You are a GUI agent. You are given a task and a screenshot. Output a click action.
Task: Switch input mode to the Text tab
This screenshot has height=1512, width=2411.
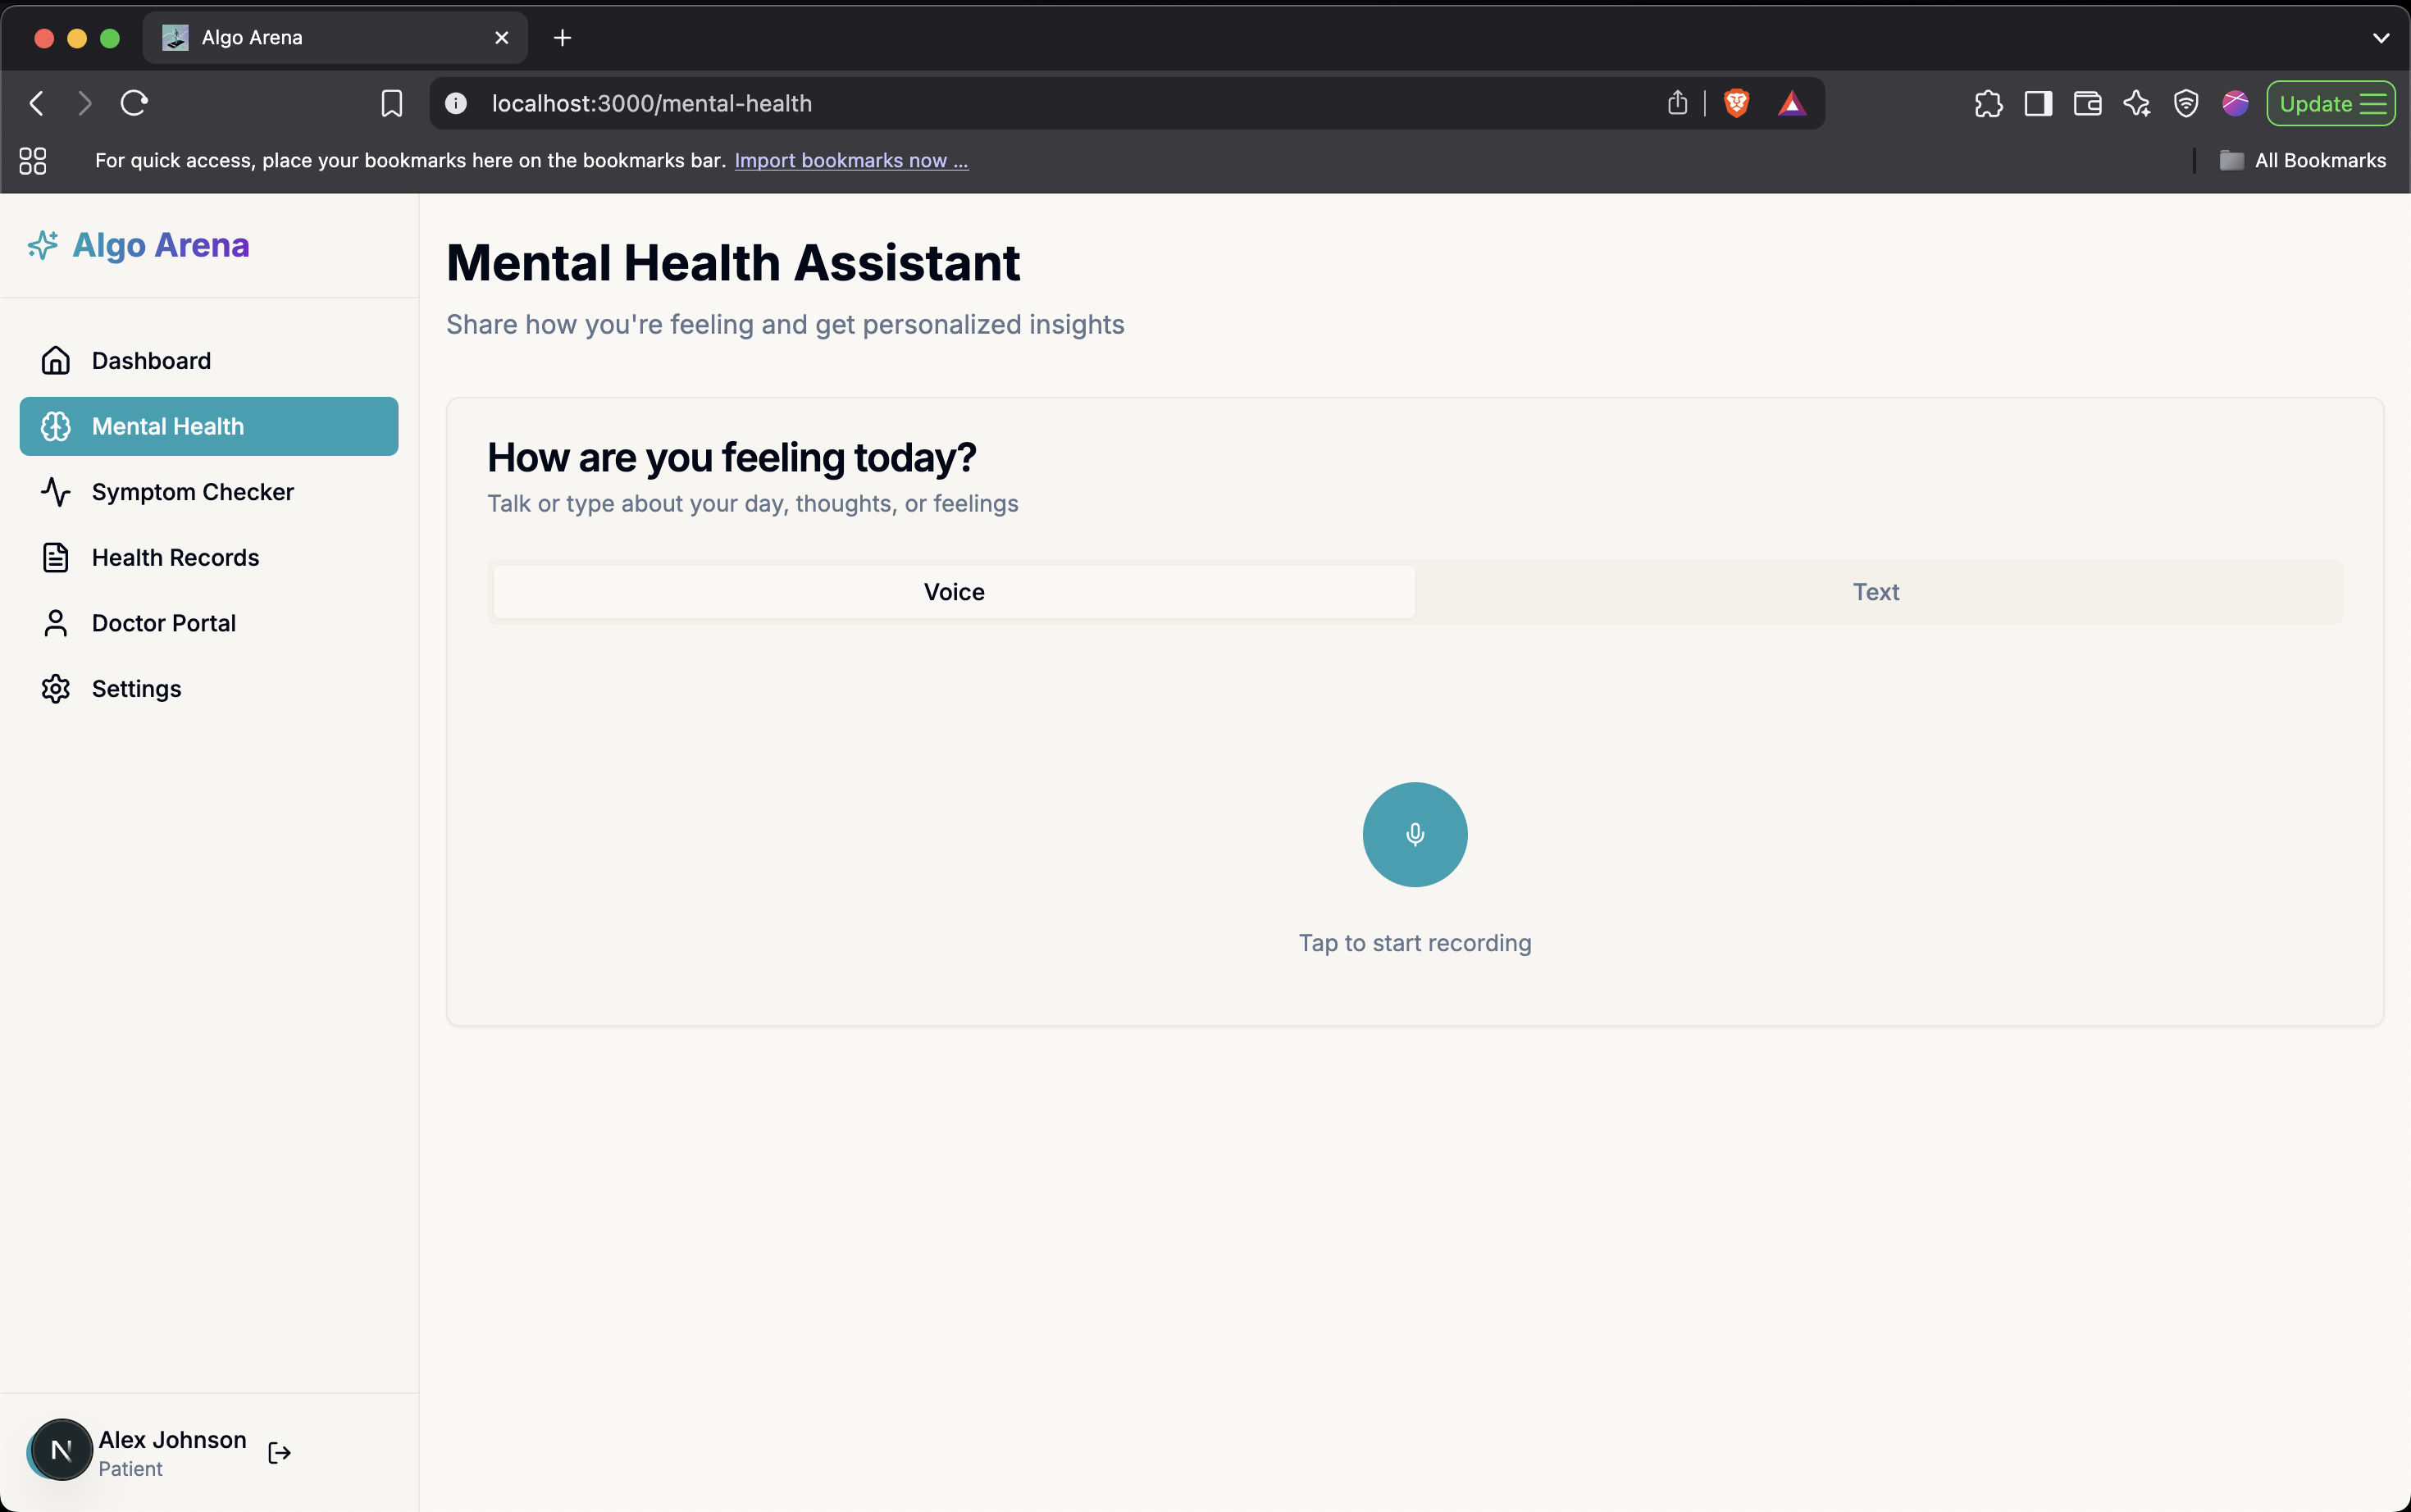1875,591
